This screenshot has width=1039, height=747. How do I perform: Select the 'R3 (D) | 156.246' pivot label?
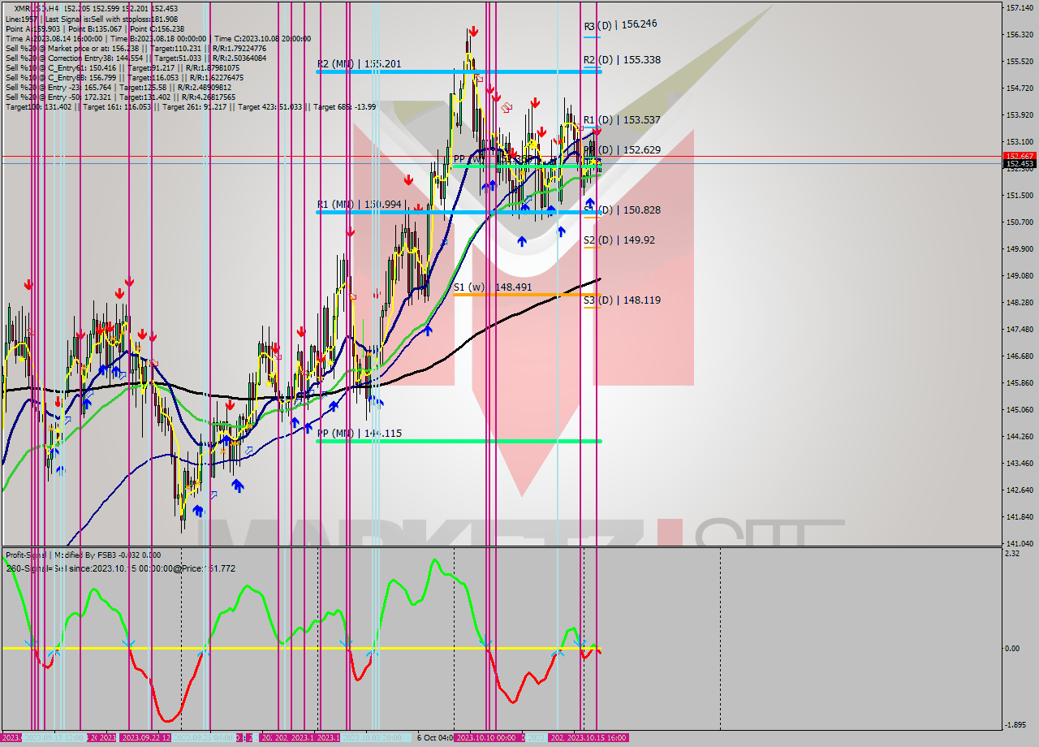[620, 24]
